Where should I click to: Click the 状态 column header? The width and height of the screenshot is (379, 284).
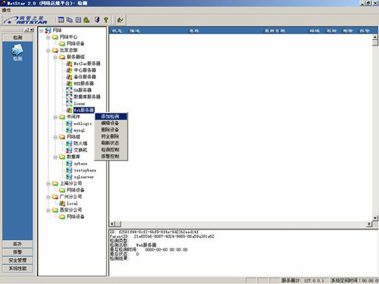[x=117, y=31]
